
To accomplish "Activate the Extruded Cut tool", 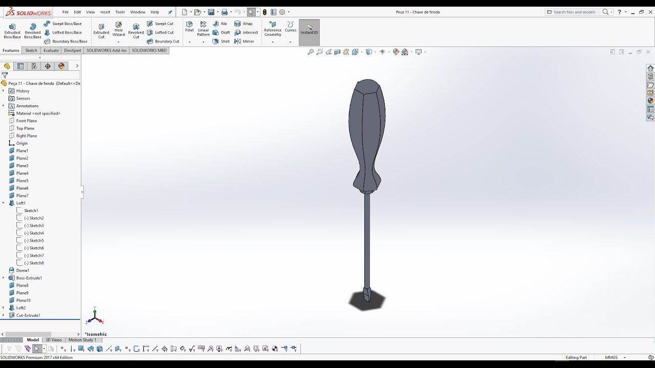I will [101, 31].
